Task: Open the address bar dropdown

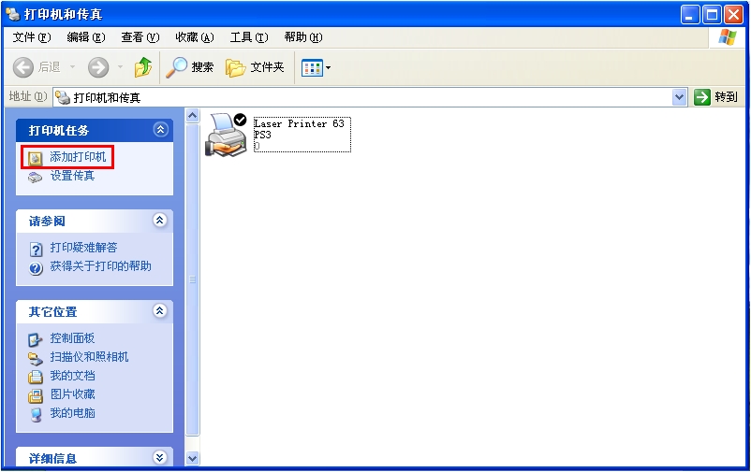Action: (679, 97)
